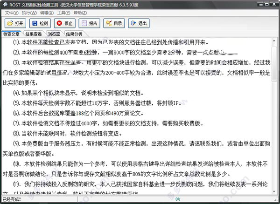The width and height of the screenshot is (280, 204).
Task: Click text line (10) 本软件检测结果只能作为一个参考
Action: coord(135,169)
